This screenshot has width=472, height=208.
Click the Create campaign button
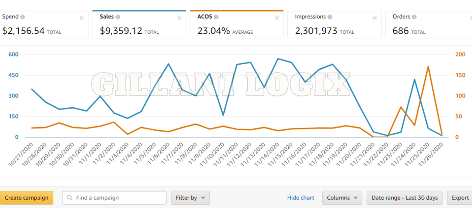27,198
